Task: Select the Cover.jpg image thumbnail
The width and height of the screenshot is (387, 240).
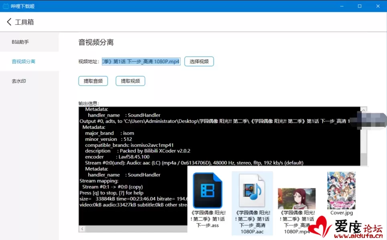Action: coord(341,190)
